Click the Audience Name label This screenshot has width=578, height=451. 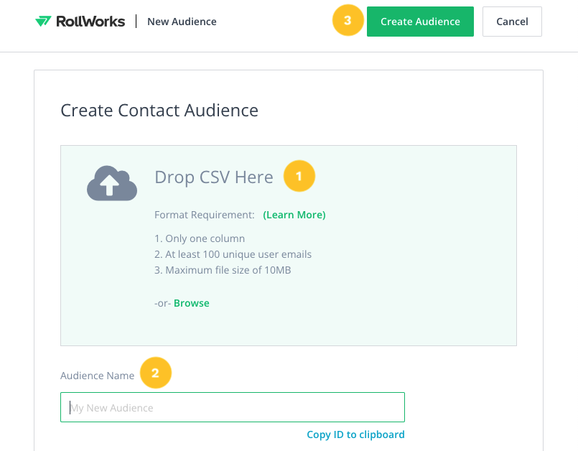[98, 376]
